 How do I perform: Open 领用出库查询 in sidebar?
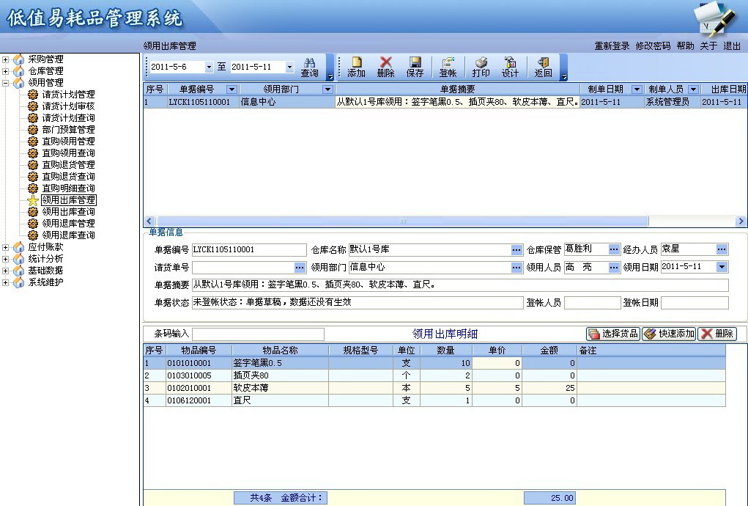68,211
